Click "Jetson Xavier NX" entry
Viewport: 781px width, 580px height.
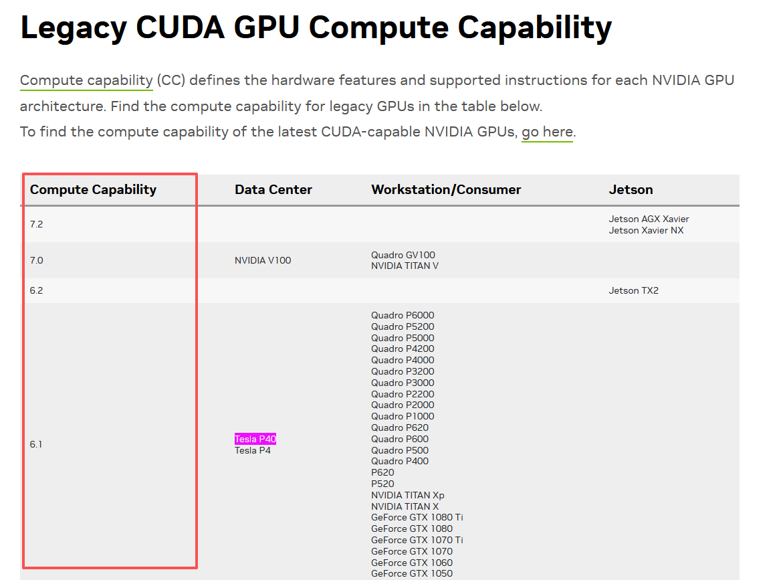point(646,230)
